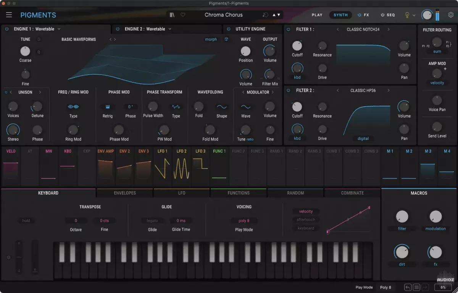
Task: Click the PLAY view button
Action: point(317,15)
